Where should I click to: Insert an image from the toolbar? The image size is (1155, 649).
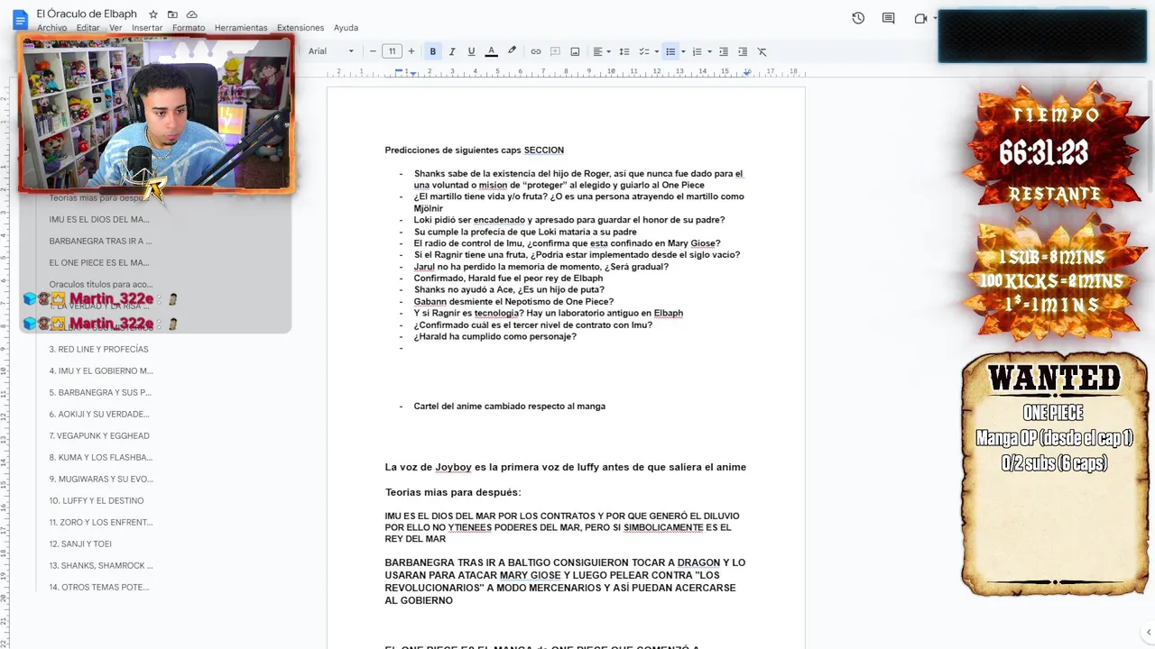(x=575, y=51)
